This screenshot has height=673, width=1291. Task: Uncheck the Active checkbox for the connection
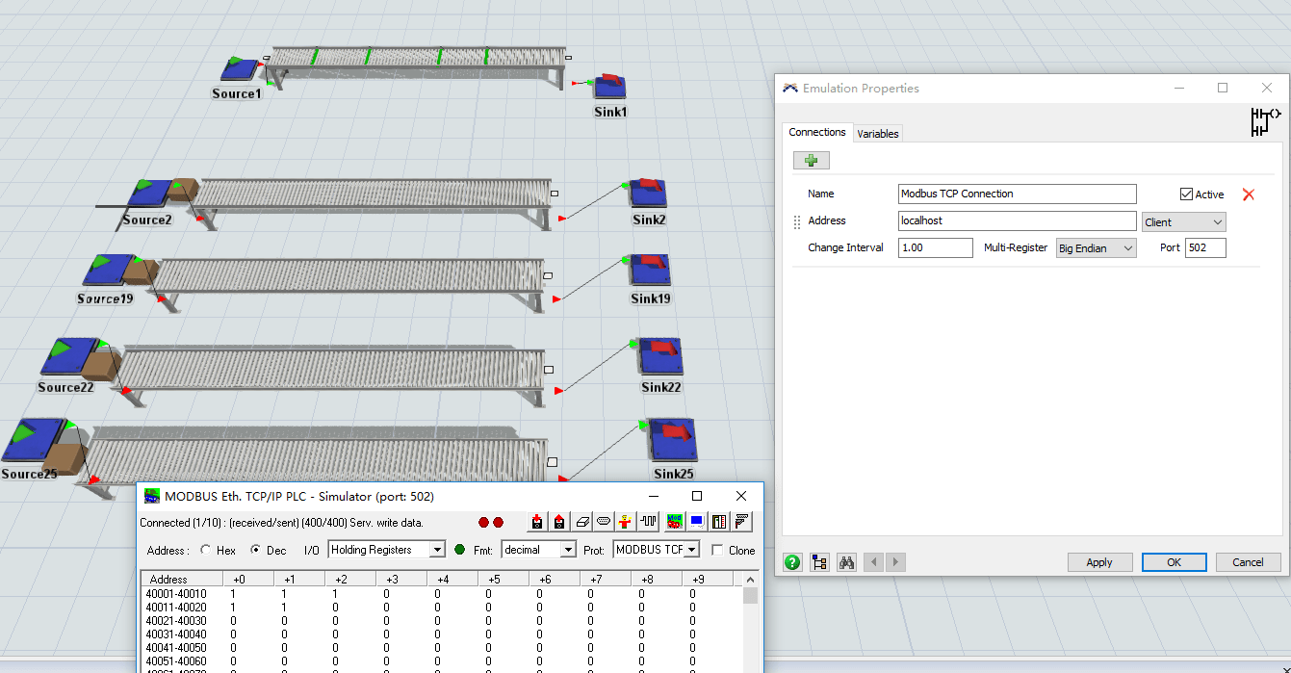click(x=1187, y=194)
